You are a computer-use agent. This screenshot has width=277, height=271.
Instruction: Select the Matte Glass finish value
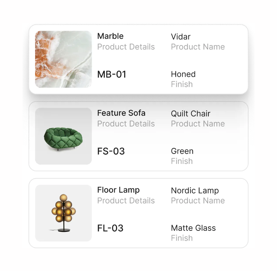(x=193, y=228)
